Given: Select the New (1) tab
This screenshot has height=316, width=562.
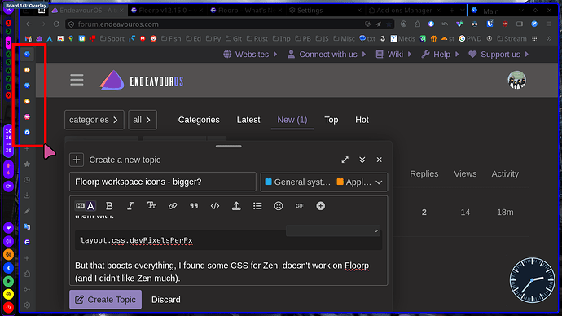Looking at the screenshot, I should click(x=292, y=120).
